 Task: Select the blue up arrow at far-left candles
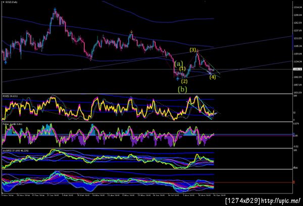pos(6,62)
